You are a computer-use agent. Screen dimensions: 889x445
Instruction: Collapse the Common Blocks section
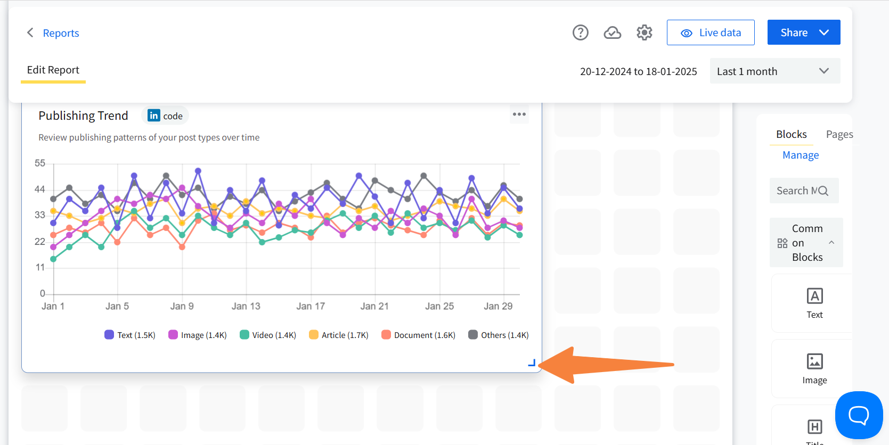click(x=831, y=243)
